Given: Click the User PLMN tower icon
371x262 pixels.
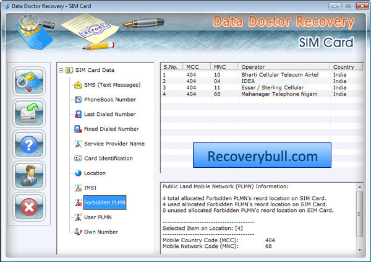Looking at the screenshot, I should pos(78,217).
